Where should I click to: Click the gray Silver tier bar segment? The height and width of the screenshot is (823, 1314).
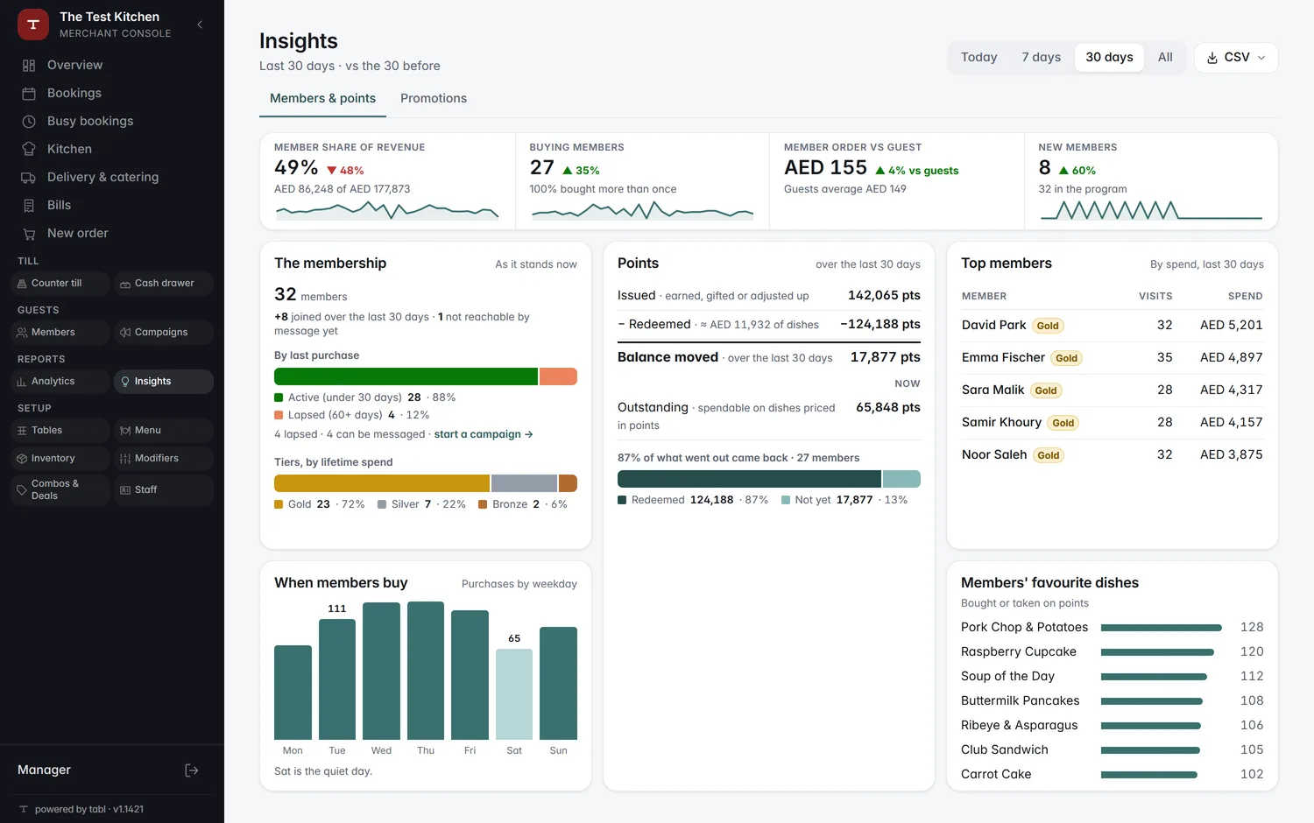(x=524, y=483)
